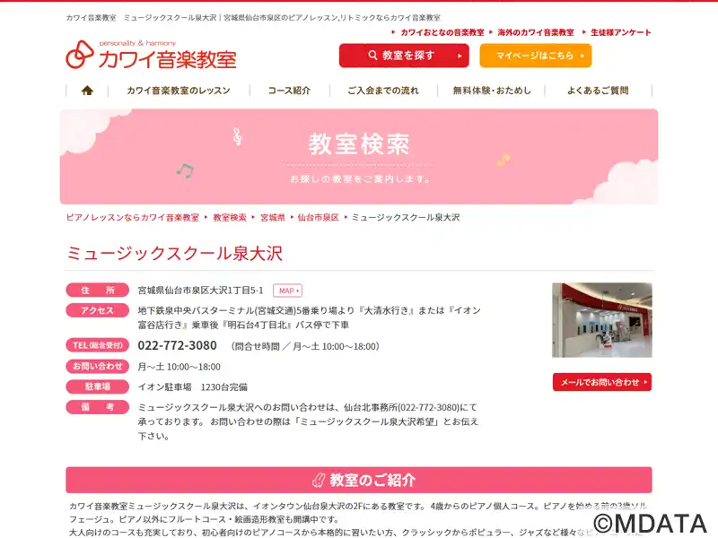Click breadcrumb ピアノレッスンならカワイ音楽教室
718x538 pixels.
(133, 217)
